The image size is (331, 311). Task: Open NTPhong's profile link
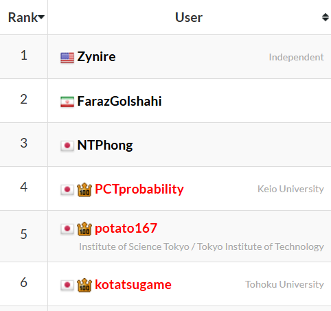pos(105,145)
